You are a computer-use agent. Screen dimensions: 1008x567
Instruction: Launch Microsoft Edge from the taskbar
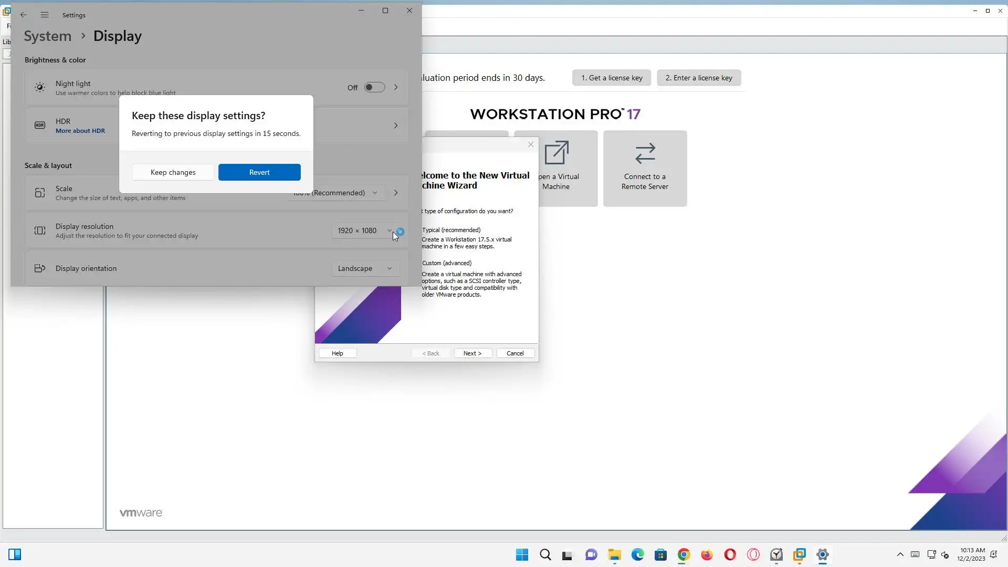(x=637, y=554)
